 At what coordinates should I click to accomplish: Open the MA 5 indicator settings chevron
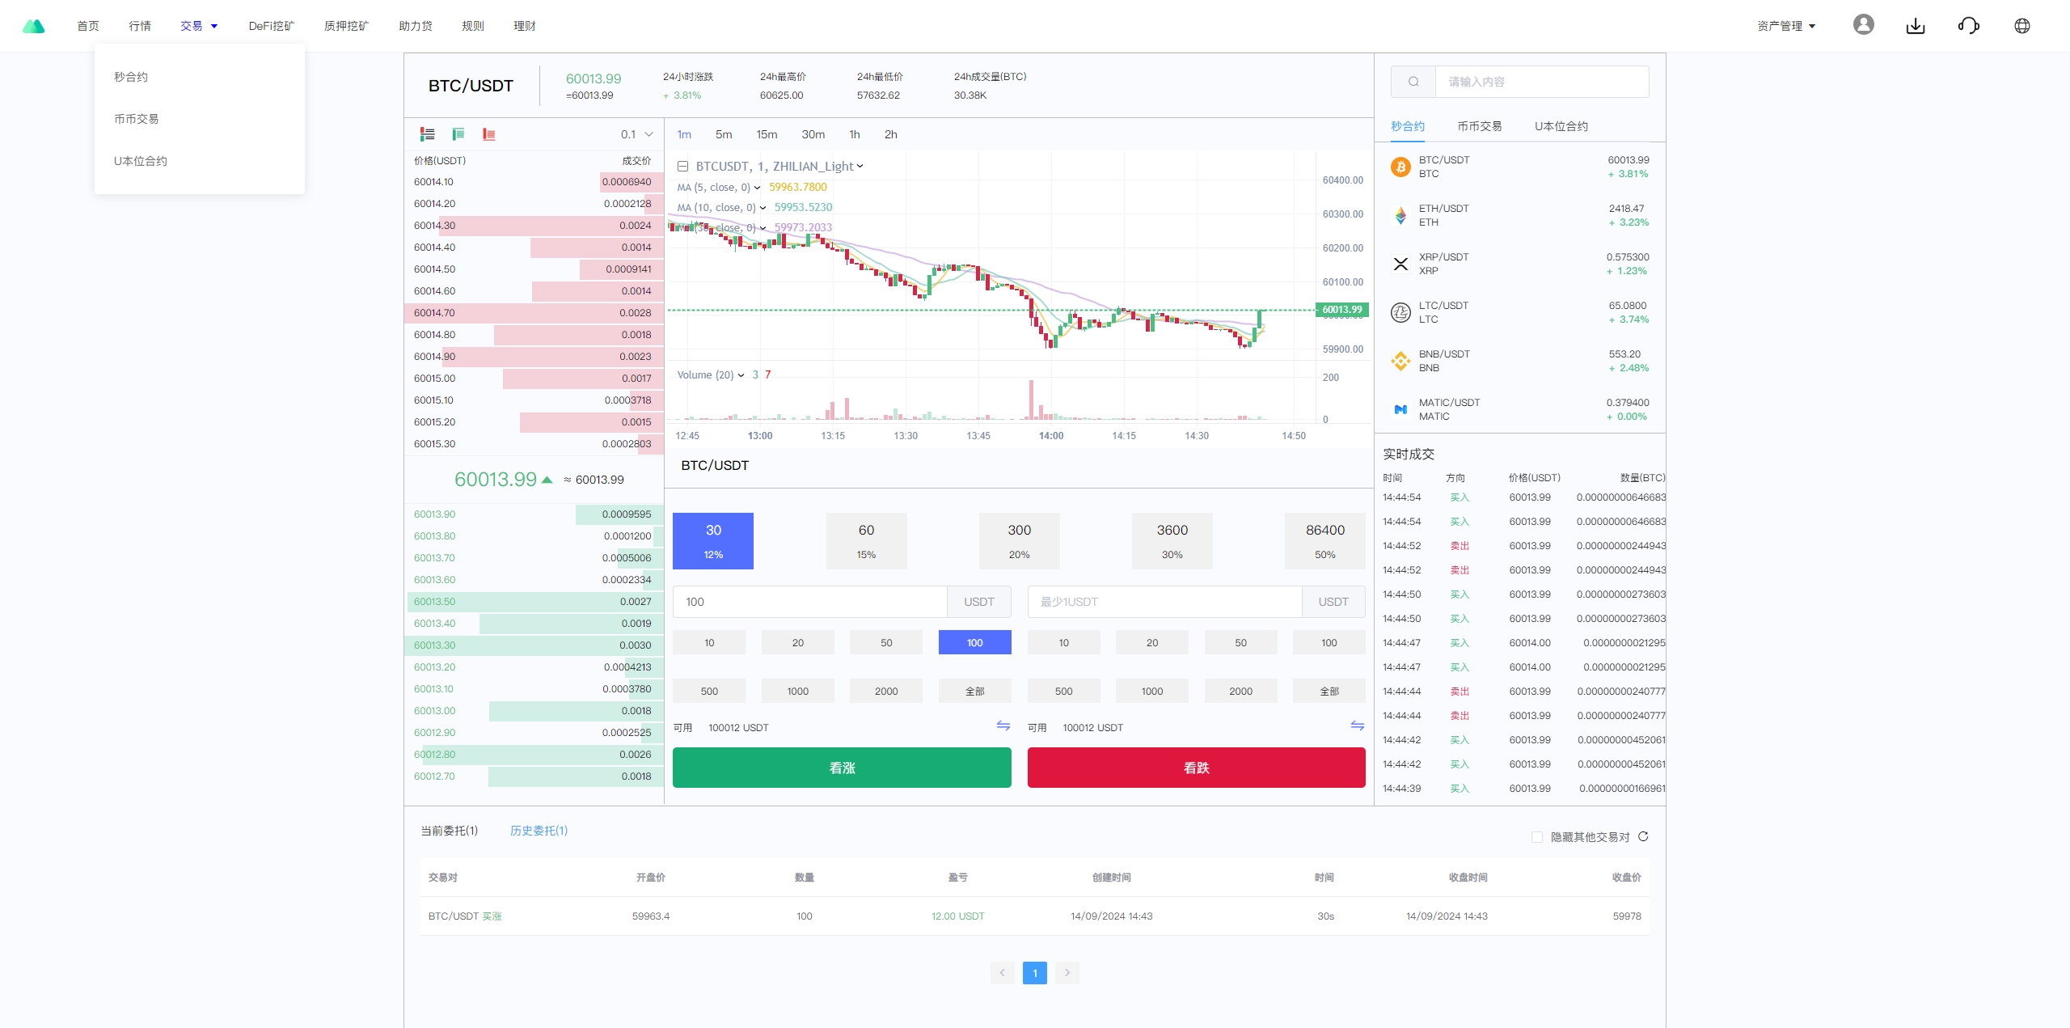tap(757, 188)
